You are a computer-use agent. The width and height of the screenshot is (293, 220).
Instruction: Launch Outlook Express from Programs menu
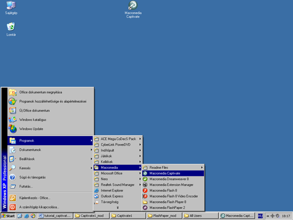click(118, 196)
